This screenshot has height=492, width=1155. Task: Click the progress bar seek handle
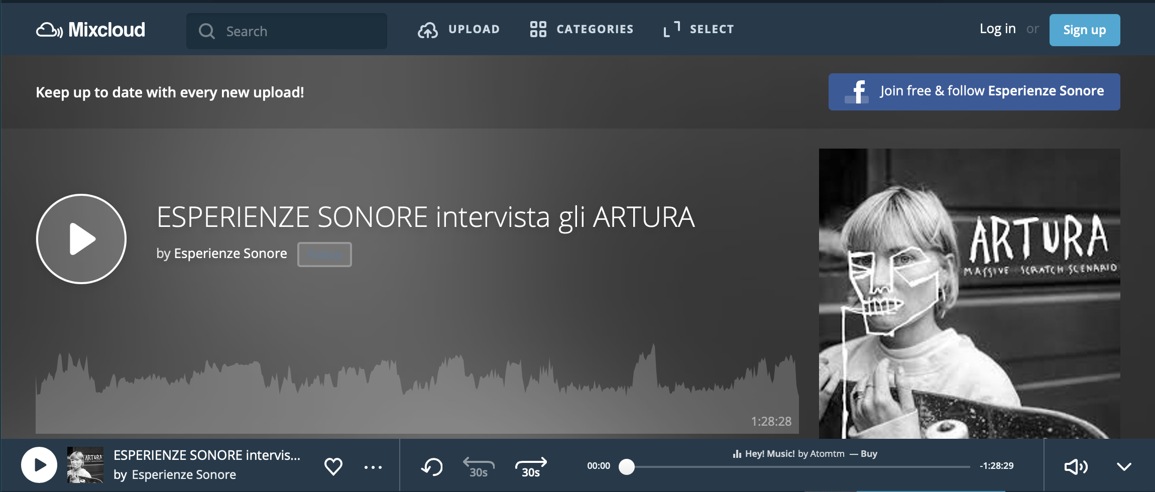point(627,467)
